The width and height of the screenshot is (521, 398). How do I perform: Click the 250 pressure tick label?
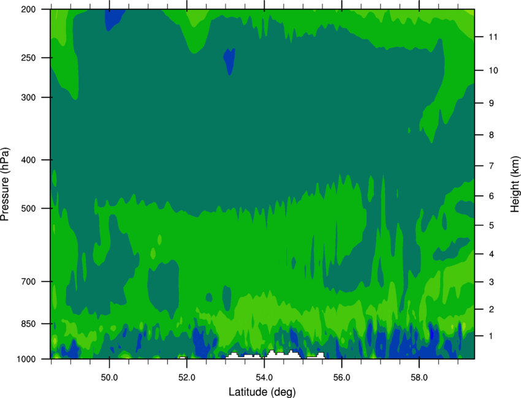pyautogui.click(x=29, y=58)
